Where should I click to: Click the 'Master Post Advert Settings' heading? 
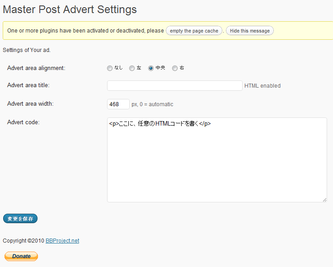click(70, 9)
